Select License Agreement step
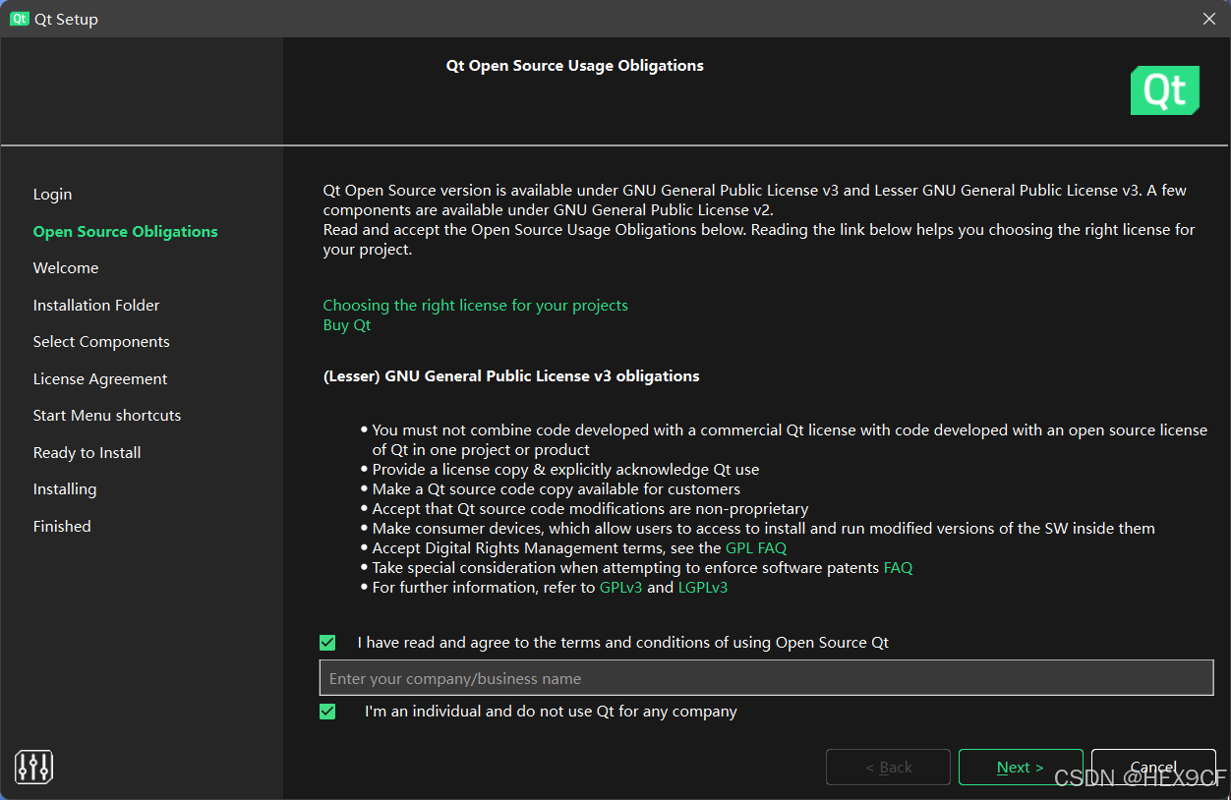The image size is (1231, 800). 100,379
